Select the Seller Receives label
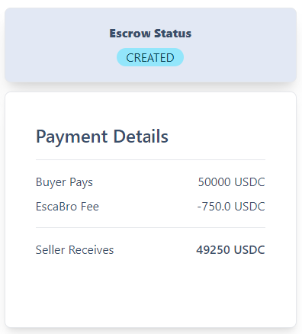 [75, 250]
